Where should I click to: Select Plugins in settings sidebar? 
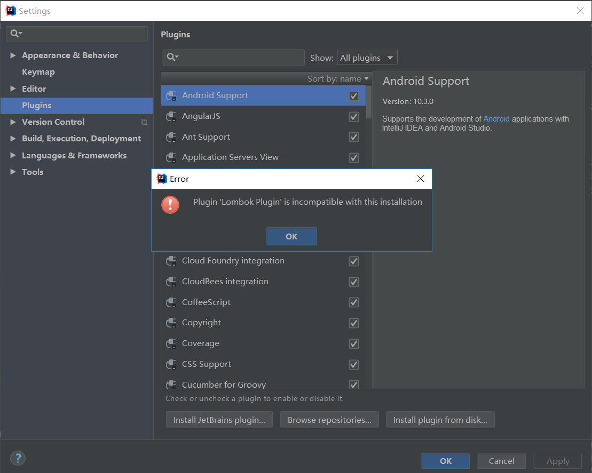[x=77, y=105]
